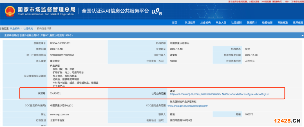This screenshot has width=304, height=127.
Task: Click the CNAS001 accreditation number cell
Action: (56, 93)
